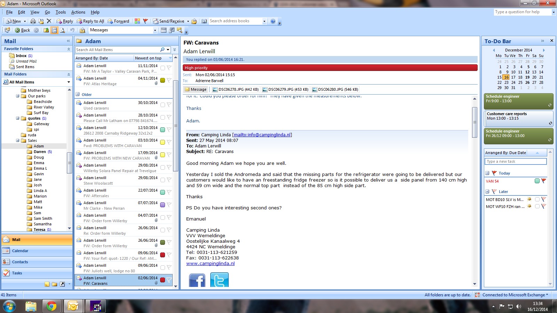Toggle flag for MOT WF10 FZH task
The height and width of the screenshot is (313, 557).
pyautogui.click(x=544, y=206)
